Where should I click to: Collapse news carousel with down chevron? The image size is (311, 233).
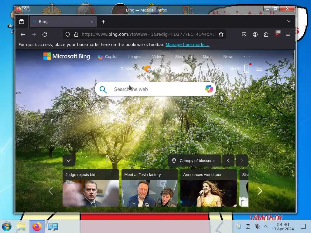point(69,160)
